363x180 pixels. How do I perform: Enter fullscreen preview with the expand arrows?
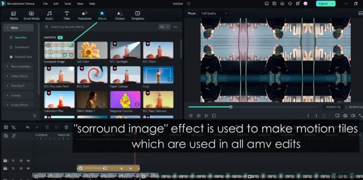[x=360, y=116]
